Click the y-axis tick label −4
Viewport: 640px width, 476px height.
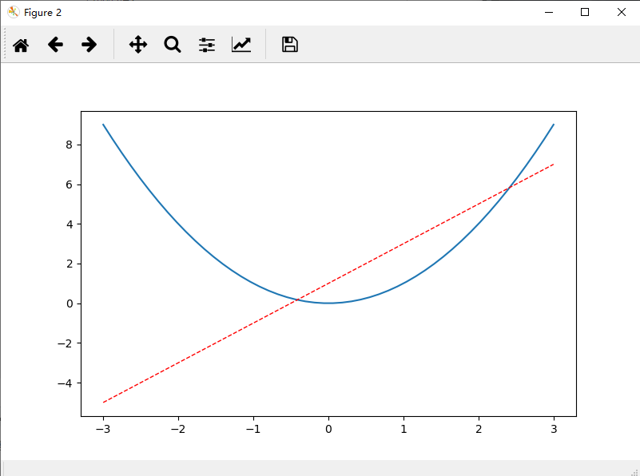66,383
